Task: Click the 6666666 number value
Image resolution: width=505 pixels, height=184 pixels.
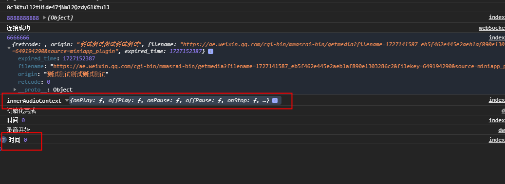Action: click(18, 37)
